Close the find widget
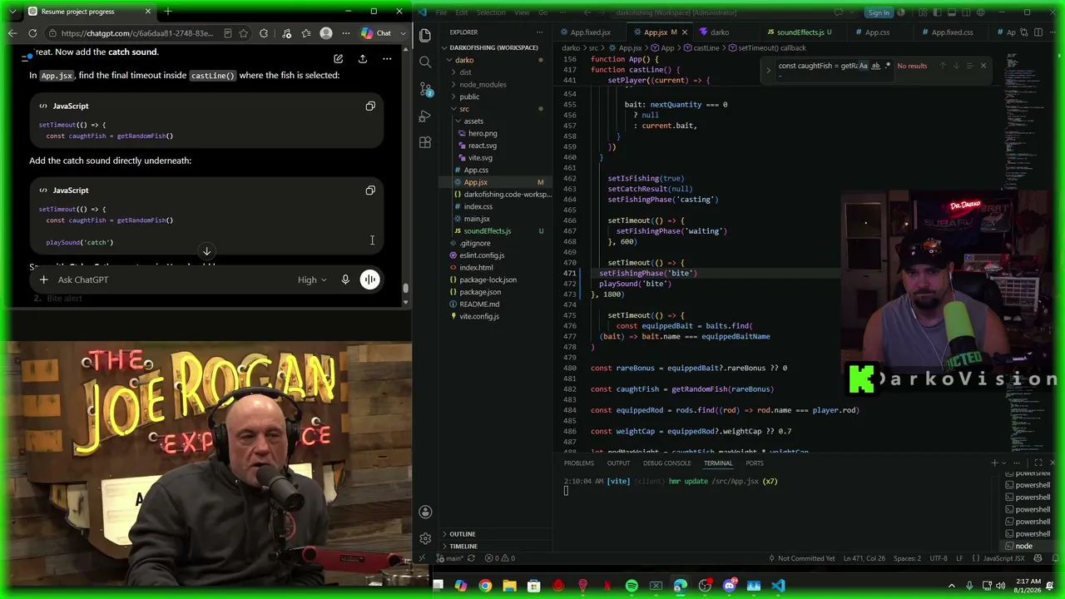 coord(983,66)
